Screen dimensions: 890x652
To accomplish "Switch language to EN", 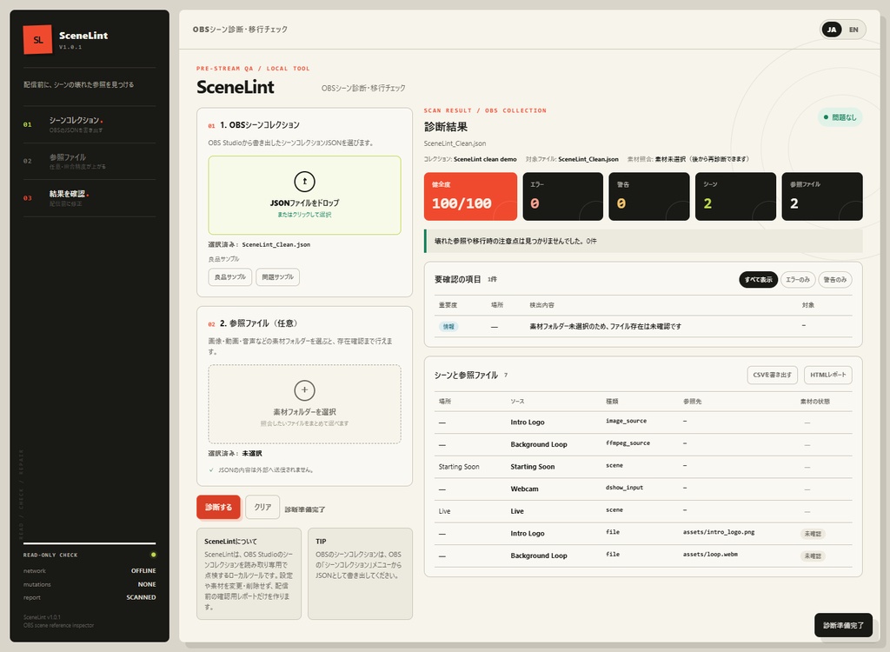I will [x=853, y=30].
